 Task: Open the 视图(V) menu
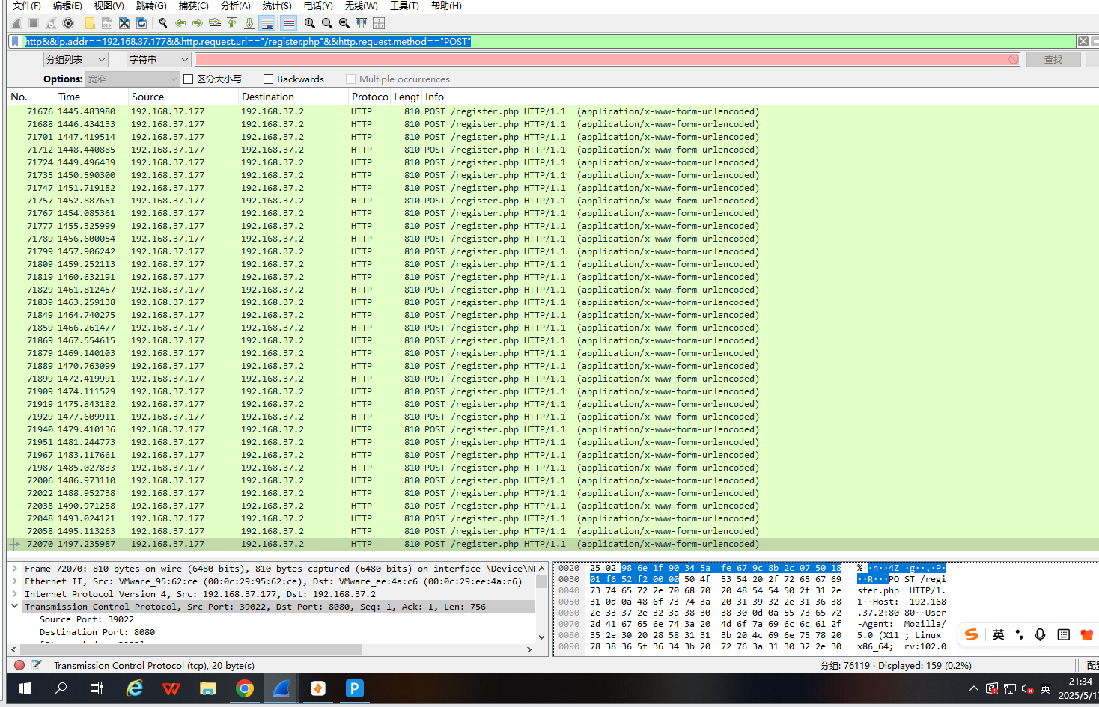(x=109, y=6)
